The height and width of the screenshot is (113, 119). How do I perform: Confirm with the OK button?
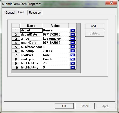(x=64, y=106)
